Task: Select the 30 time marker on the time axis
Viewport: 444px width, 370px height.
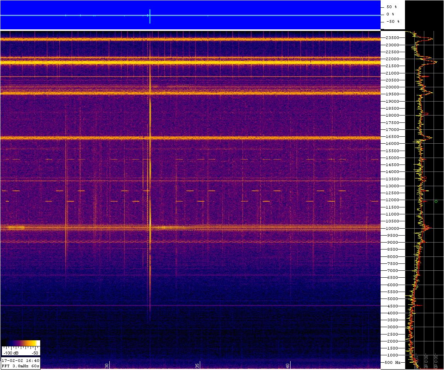Action: tap(107, 366)
